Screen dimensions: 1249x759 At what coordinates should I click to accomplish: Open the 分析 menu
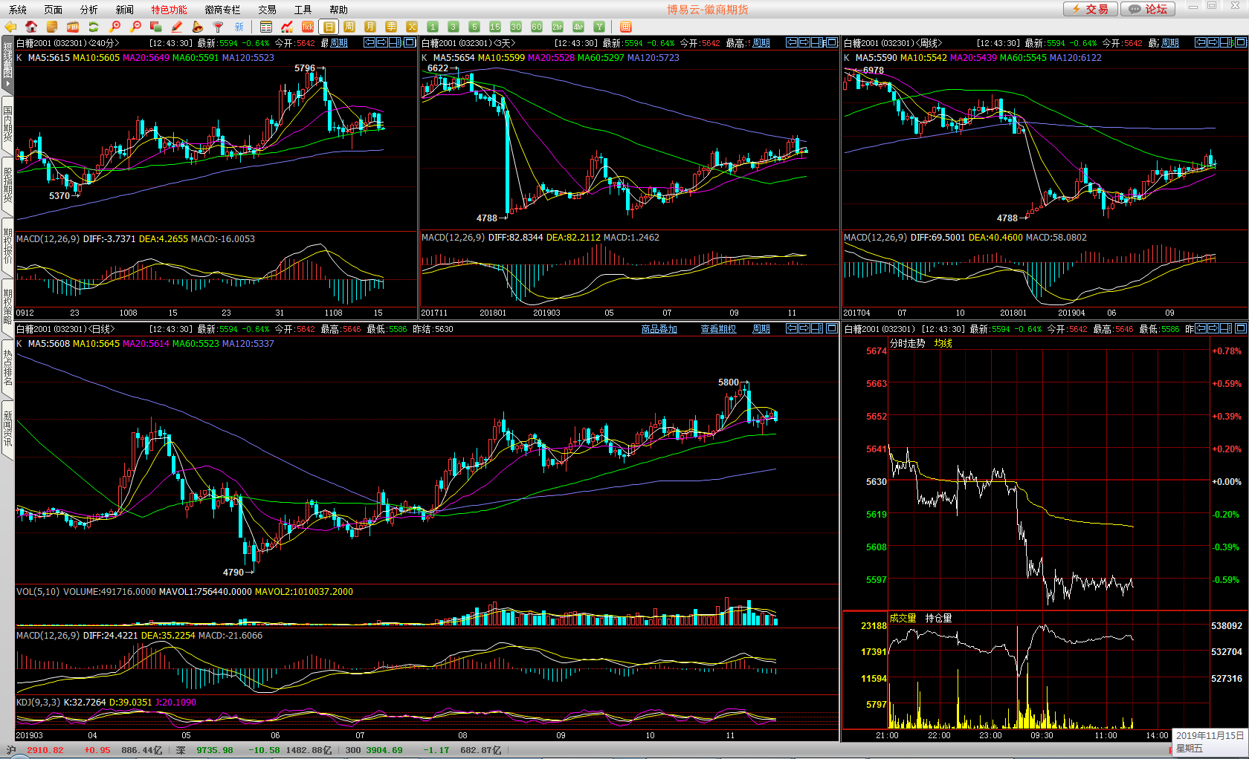pyautogui.click(x=89, y=10)
